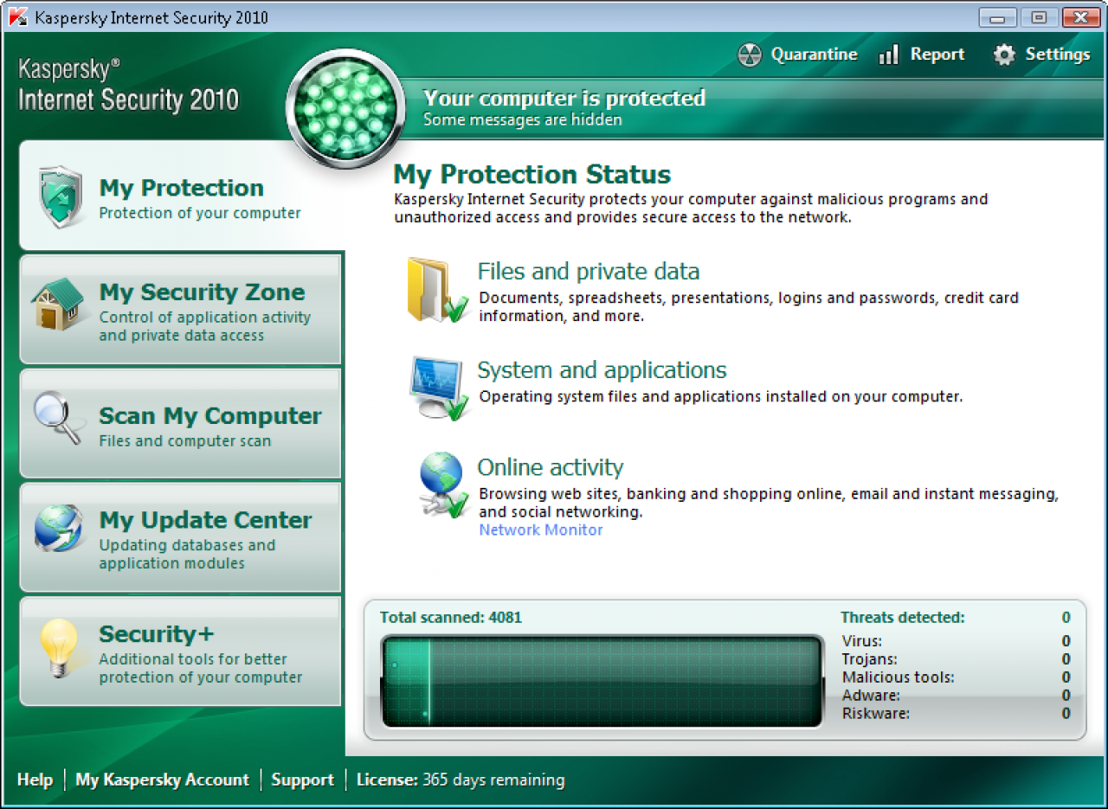Click the My Protection Status heading
Screen dimensions: 1108x809
click(532, 174)
